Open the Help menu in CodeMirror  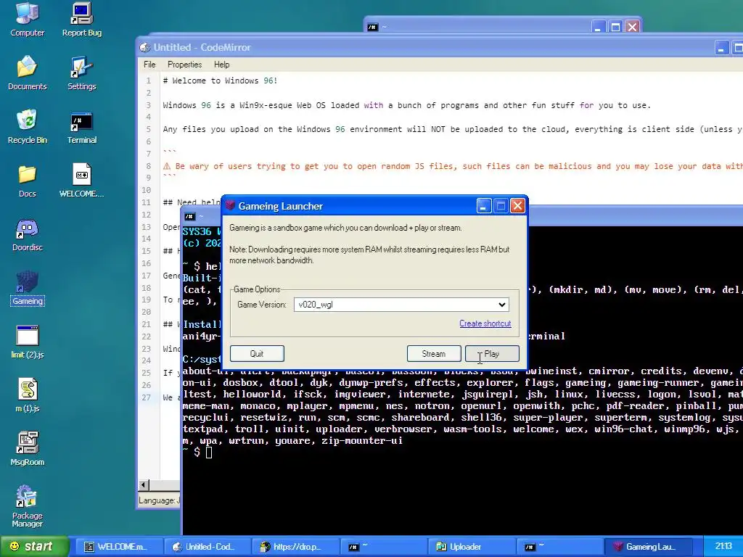tap(221, 65)
